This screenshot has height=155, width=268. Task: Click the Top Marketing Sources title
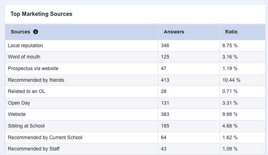click(41, 14)
